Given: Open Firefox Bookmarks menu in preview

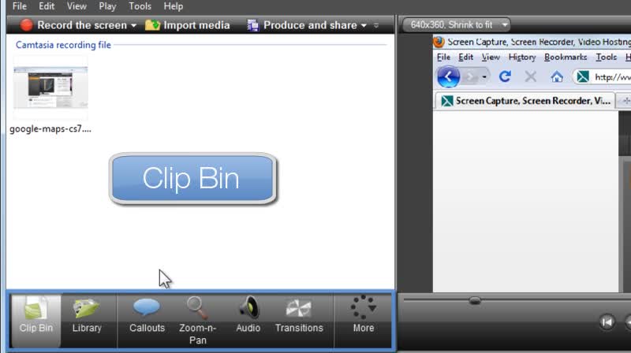Looking at the screenshot, I should [566, 57].
